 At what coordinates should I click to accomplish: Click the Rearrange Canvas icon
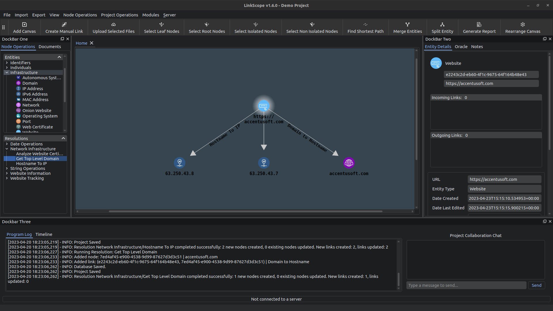pyautogui.click(x=522, y=25)
